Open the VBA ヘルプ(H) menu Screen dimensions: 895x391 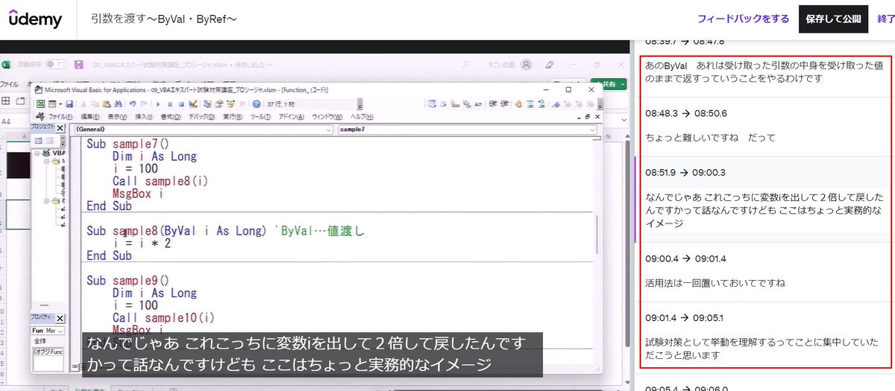[362, 117]
